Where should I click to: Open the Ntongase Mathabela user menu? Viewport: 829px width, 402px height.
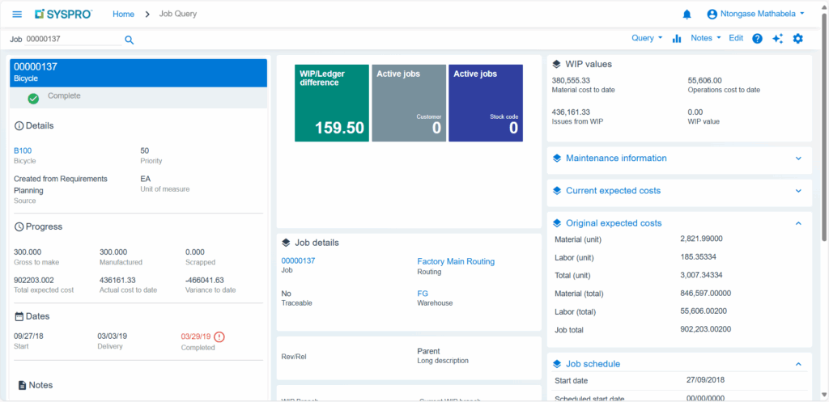(763, 15)
